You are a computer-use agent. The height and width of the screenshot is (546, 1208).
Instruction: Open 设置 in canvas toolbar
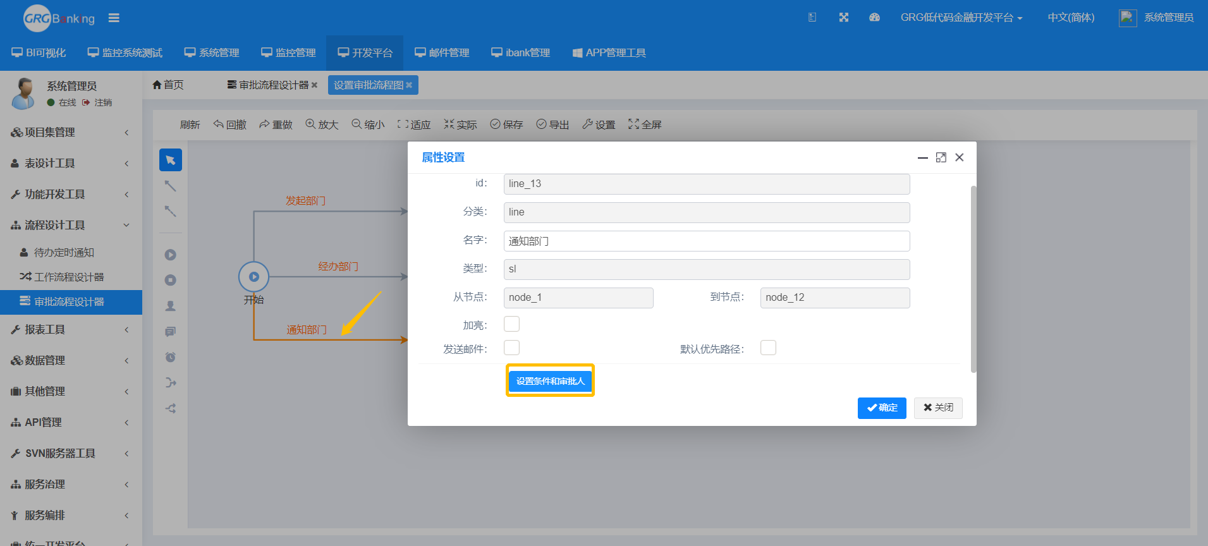click(x=599, y=124)
